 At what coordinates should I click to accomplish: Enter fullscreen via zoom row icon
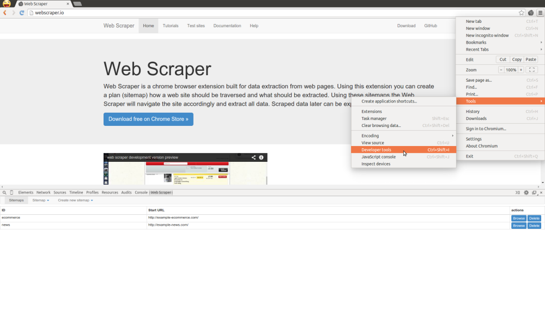(532, 70)
